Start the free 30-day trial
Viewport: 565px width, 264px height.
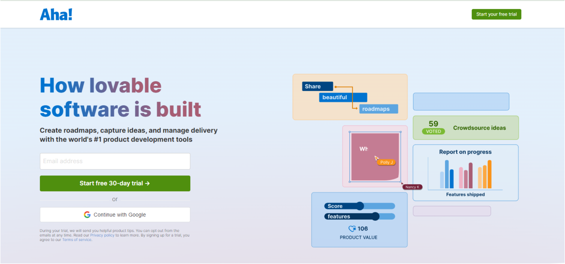(x=115, y=184)
